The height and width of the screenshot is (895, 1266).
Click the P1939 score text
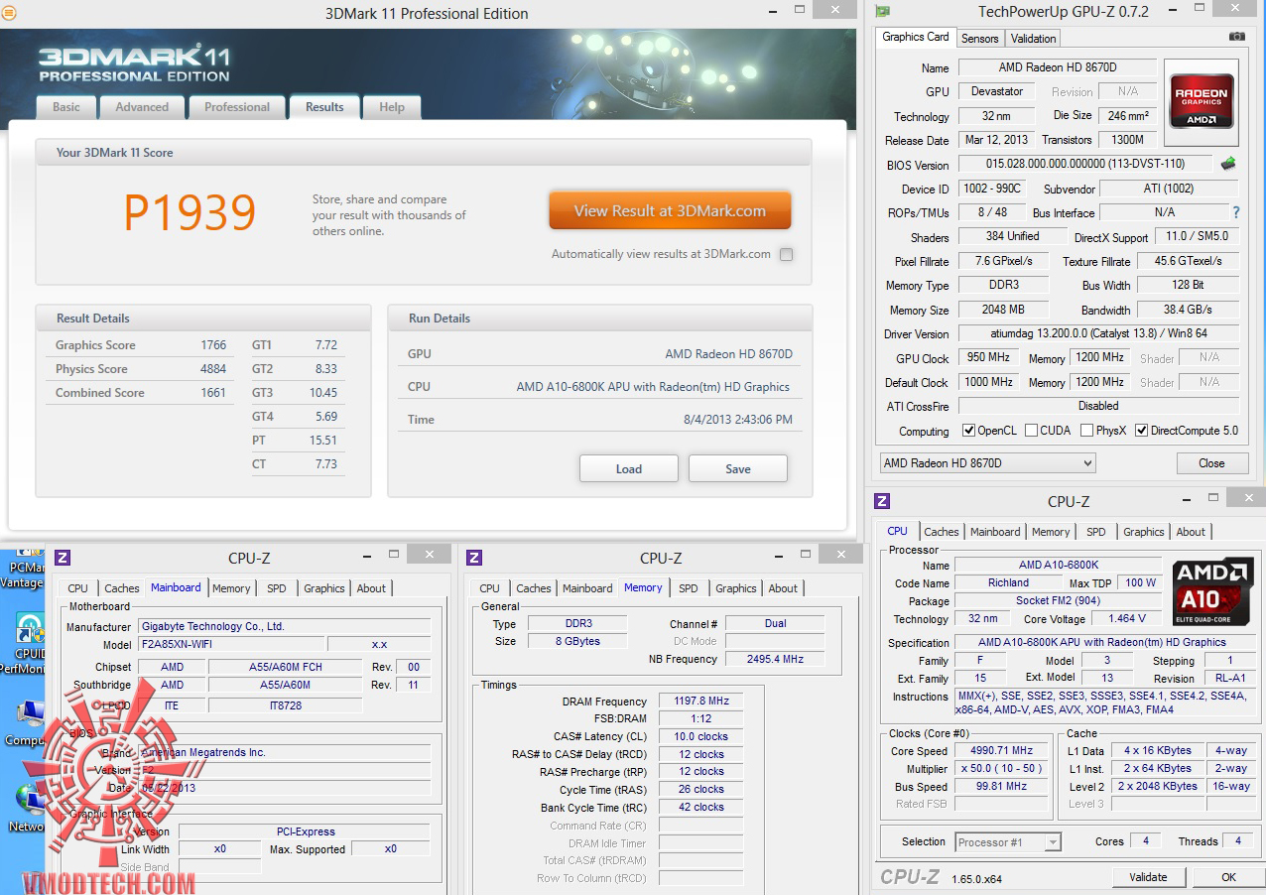190,211
